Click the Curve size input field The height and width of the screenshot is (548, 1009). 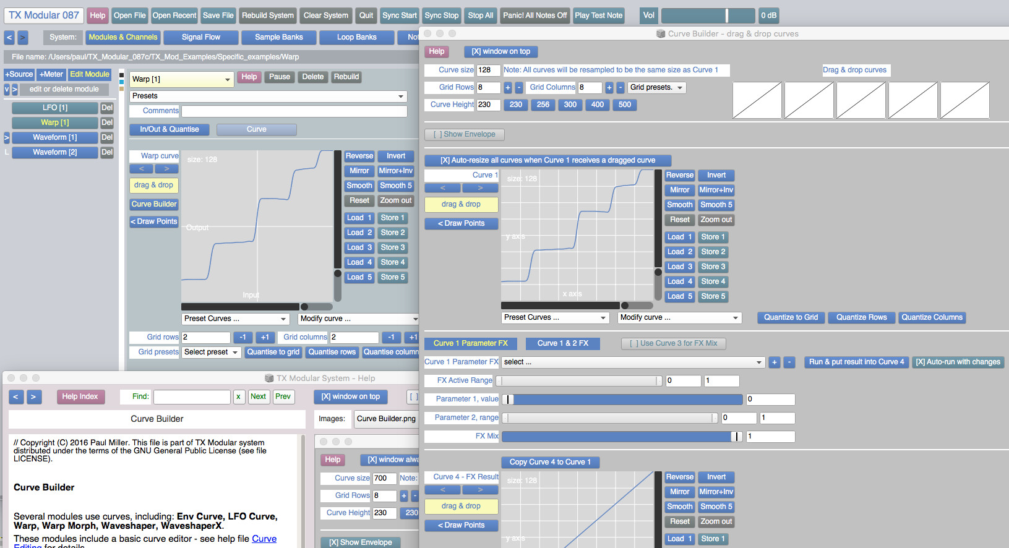click(x=488, y=70)
